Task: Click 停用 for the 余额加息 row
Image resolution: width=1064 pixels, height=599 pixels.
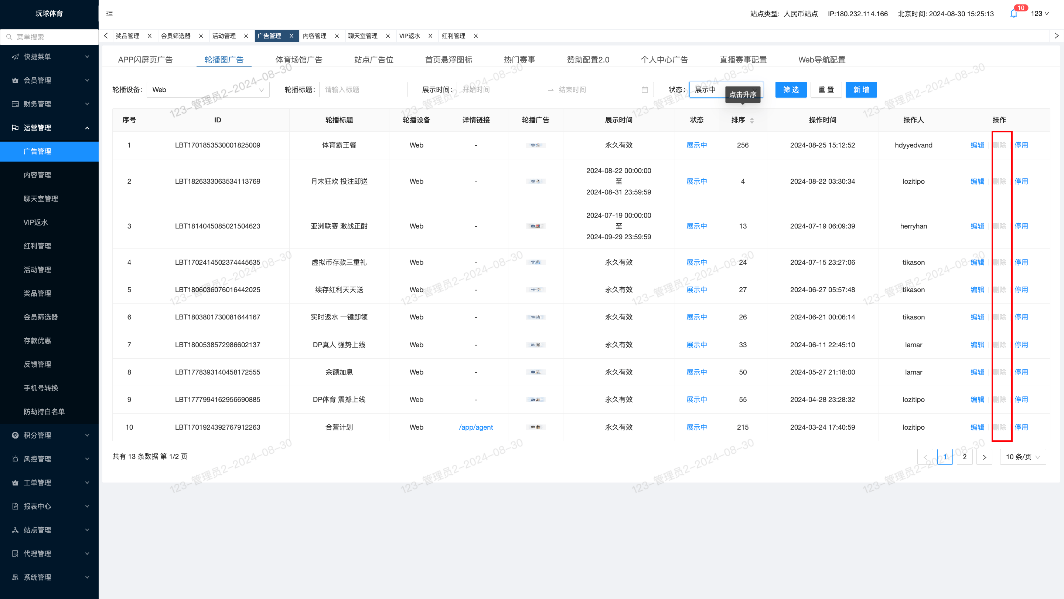Action: 1021,372
